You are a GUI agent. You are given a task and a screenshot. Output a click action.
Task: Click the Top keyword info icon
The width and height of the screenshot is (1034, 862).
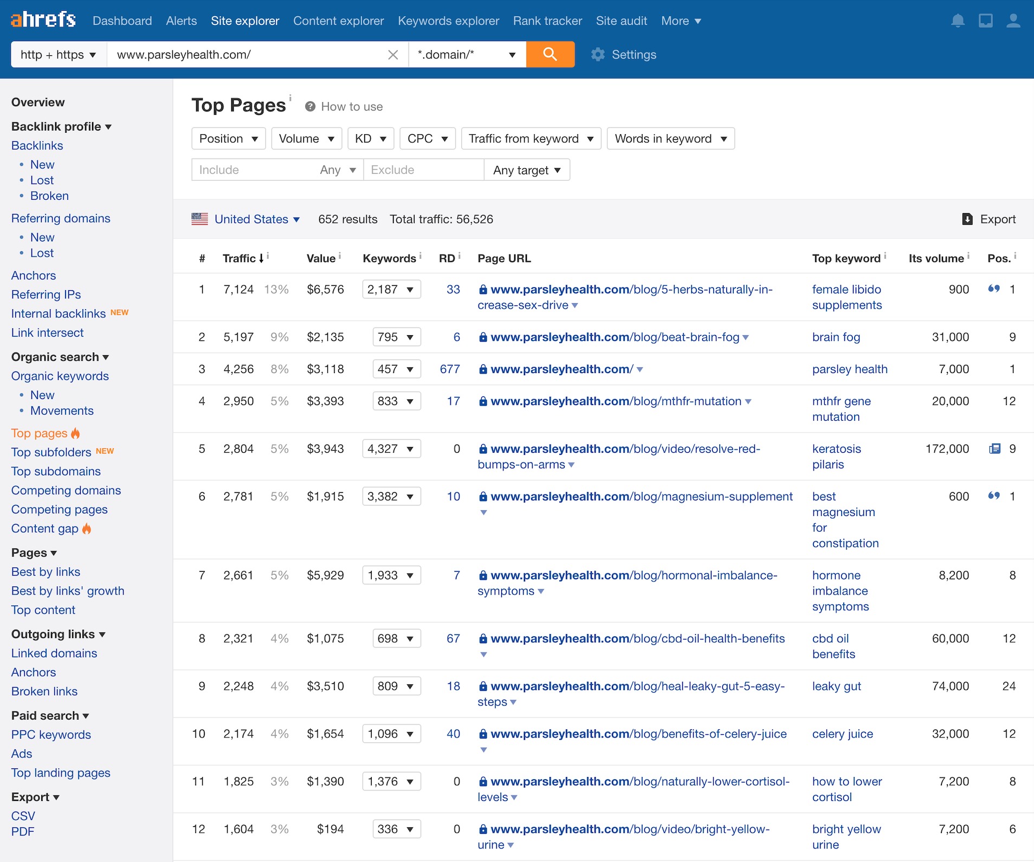[x=885, y=255]
